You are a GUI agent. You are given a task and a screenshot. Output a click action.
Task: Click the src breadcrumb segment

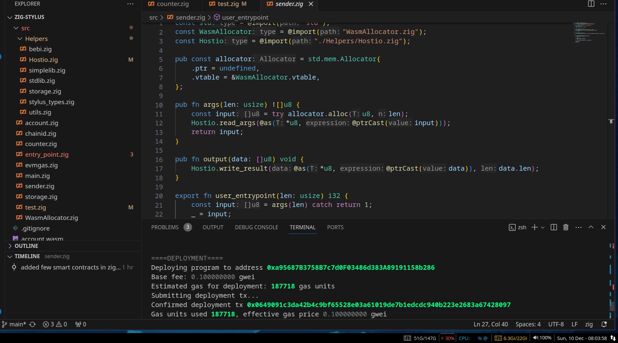(x=153, y=17)
